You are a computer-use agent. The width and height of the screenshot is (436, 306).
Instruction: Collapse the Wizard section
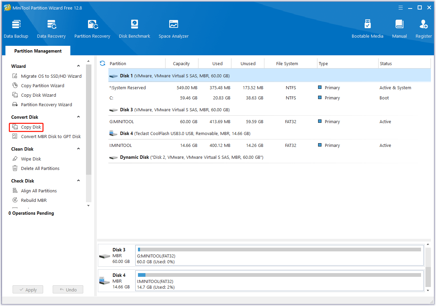click(x=79, y=66)
